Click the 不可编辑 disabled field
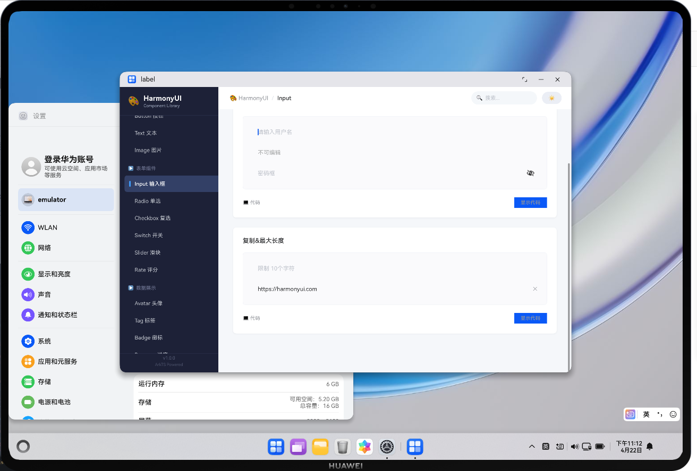The width and height of the screenshot is (697, 471). [395, 152]
